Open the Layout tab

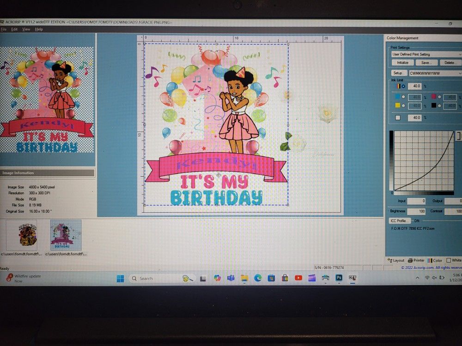pos(396,260)
